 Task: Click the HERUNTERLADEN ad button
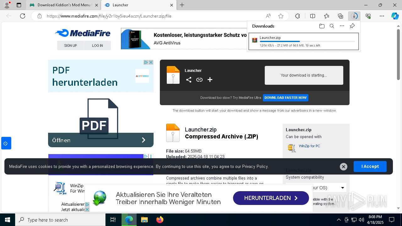[271, 198]
